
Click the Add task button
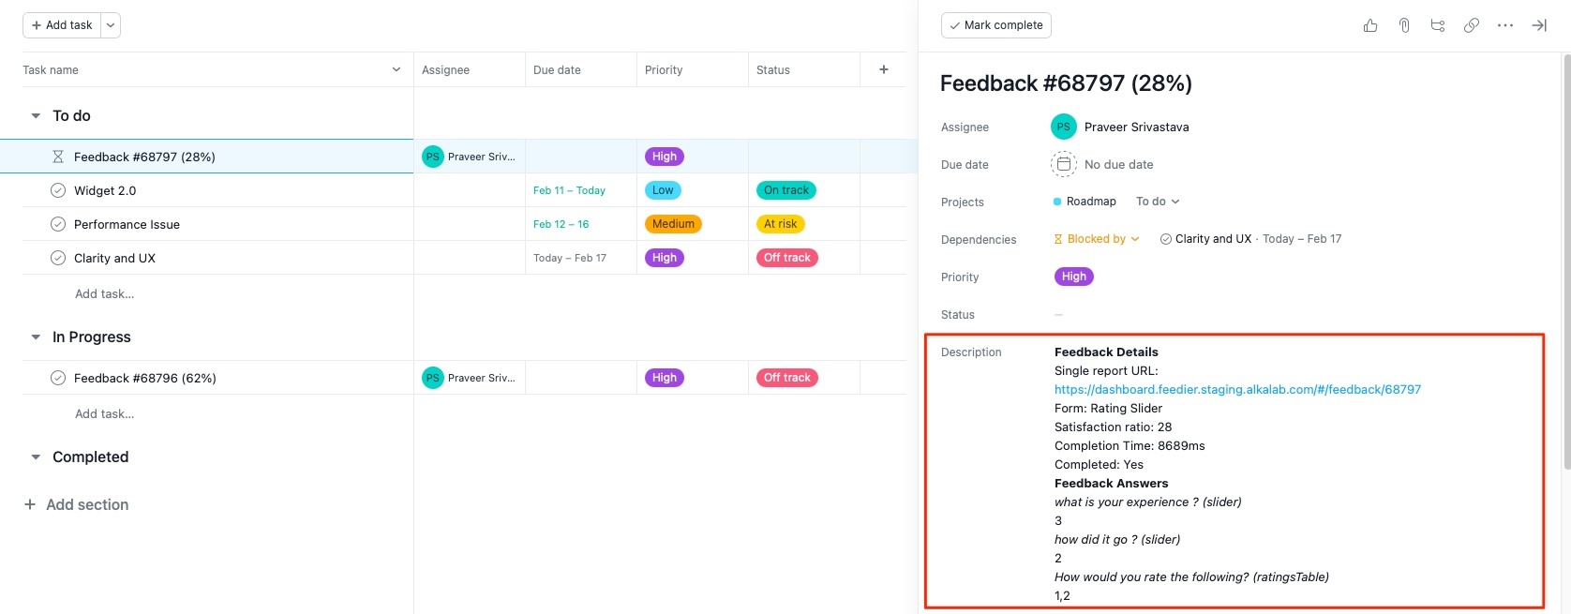(62, 25)
